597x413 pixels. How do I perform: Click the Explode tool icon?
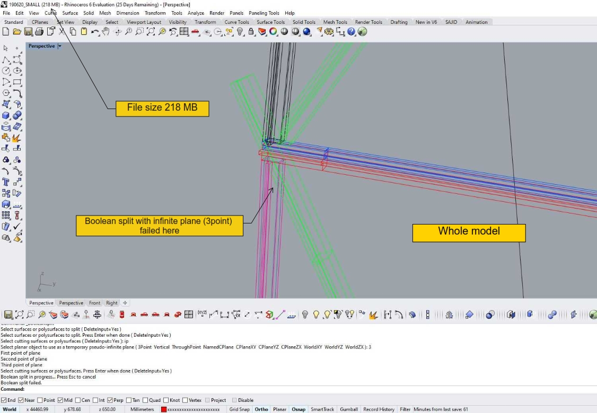click(x=16, y=138)
